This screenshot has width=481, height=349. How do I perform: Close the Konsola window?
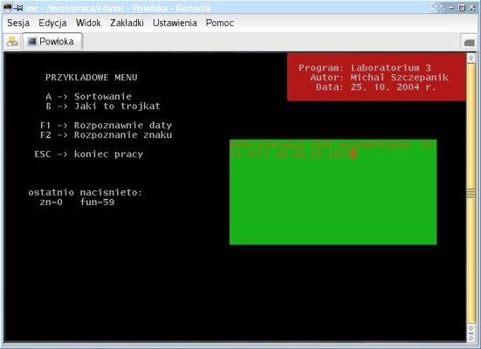click(472, 8)
